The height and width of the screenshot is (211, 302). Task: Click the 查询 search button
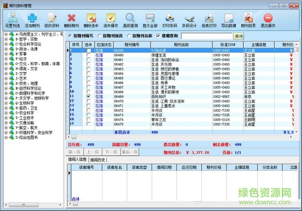click(239, 36)
